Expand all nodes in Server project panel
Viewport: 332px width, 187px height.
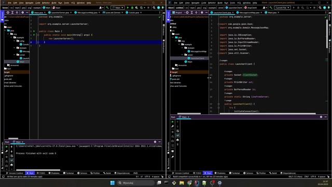tap(12, 12)
